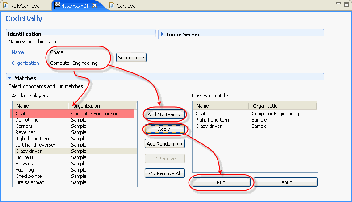Viewport: 352px width, 202px height.
Task: Select Do nothing in Available players
Action: coord(75,120)
